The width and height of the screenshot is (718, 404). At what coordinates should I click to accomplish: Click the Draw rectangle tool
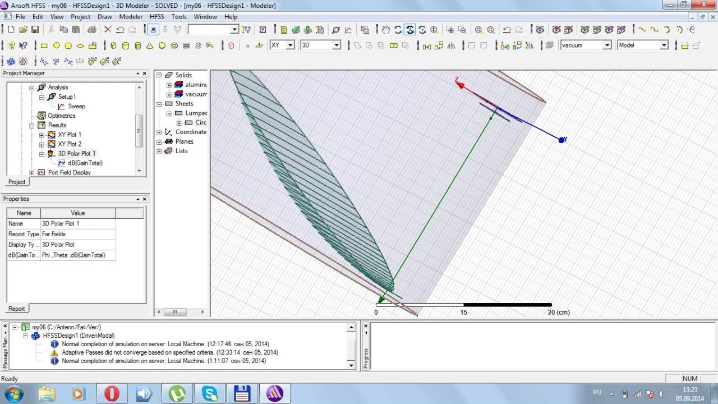44,45
